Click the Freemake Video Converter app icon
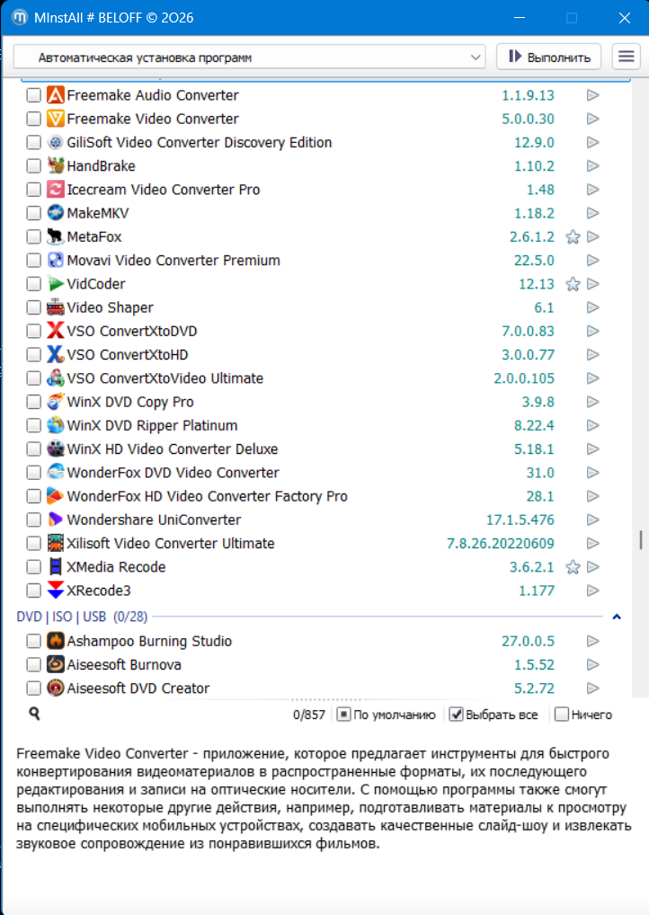This screenshot has width=649, height=915. pos(56,119)
